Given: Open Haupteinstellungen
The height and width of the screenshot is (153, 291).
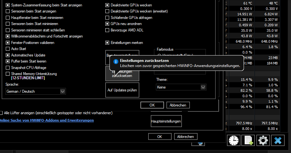Looking at the screenshot, I should tap(166, 121).
